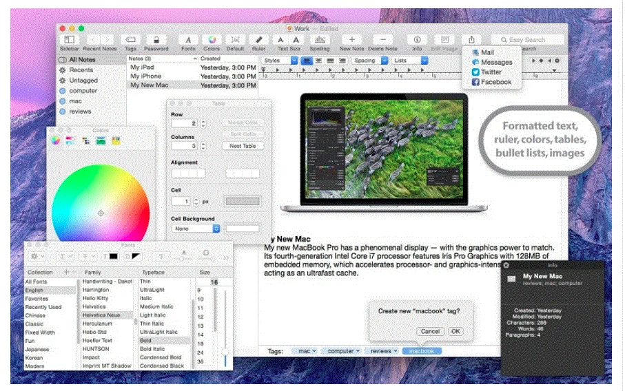
Task: Align text right in format bar
Action: pos(342,61)
